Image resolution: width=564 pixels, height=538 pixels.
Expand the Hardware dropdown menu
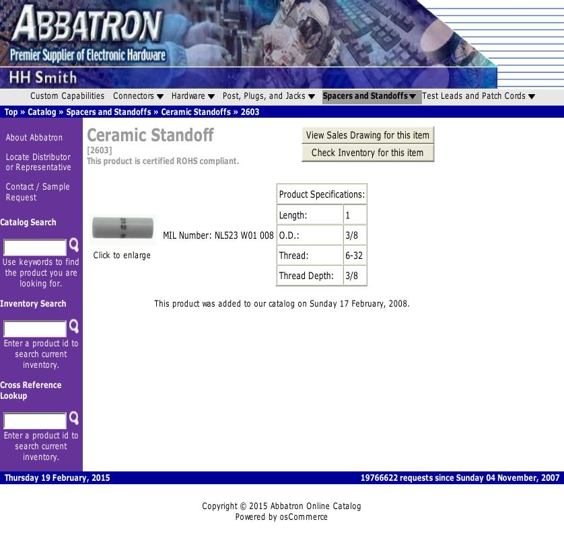192,96
